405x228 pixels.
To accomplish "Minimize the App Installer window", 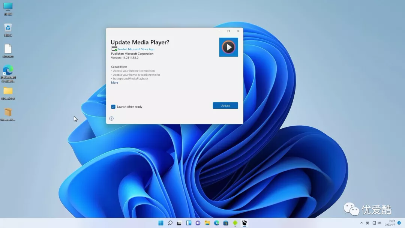I will (219, 31).
